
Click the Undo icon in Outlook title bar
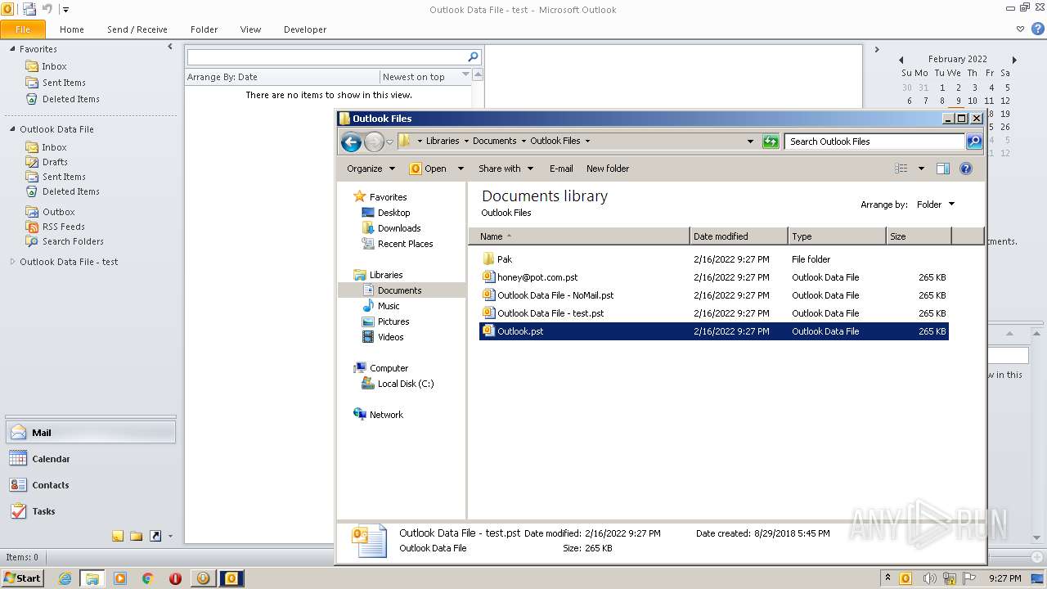click(x=47, y=9)
